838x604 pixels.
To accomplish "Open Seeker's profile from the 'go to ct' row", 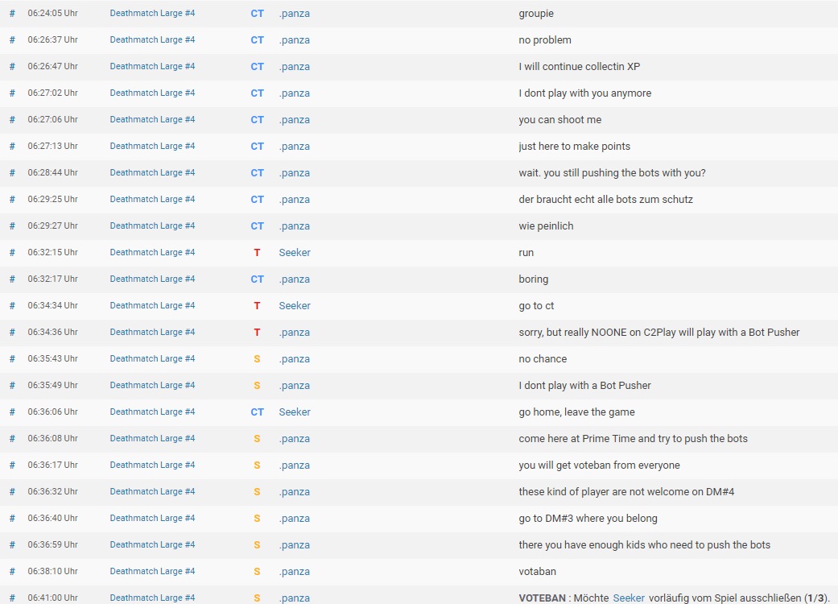I will coord(295,306).
